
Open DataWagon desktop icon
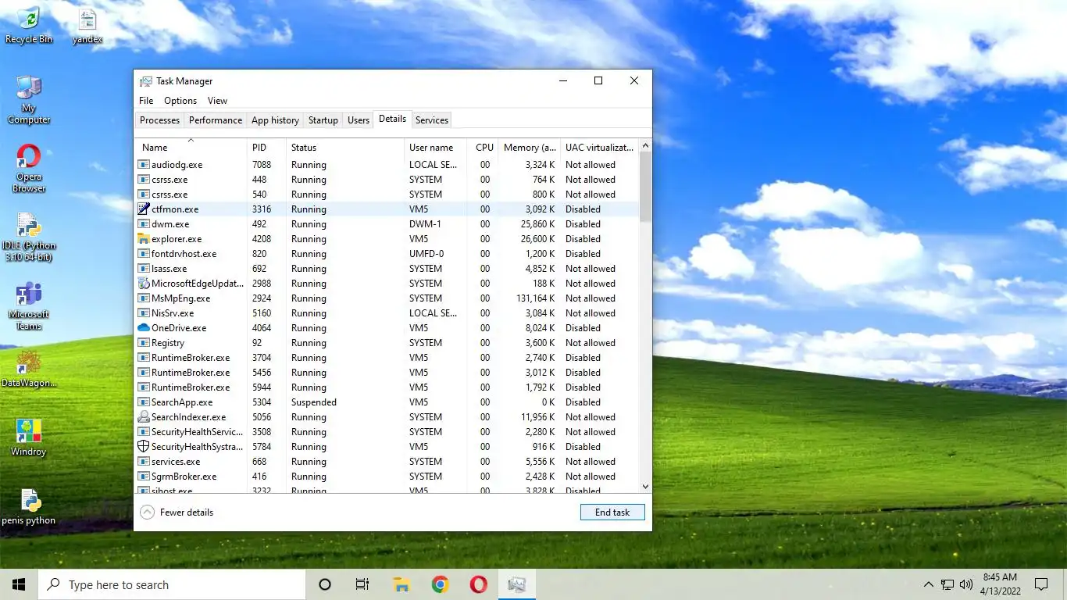coord(29,369)
